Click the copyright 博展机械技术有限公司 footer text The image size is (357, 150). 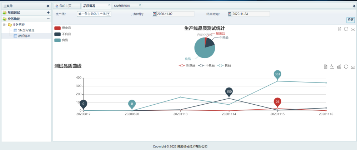click(192, 146)
